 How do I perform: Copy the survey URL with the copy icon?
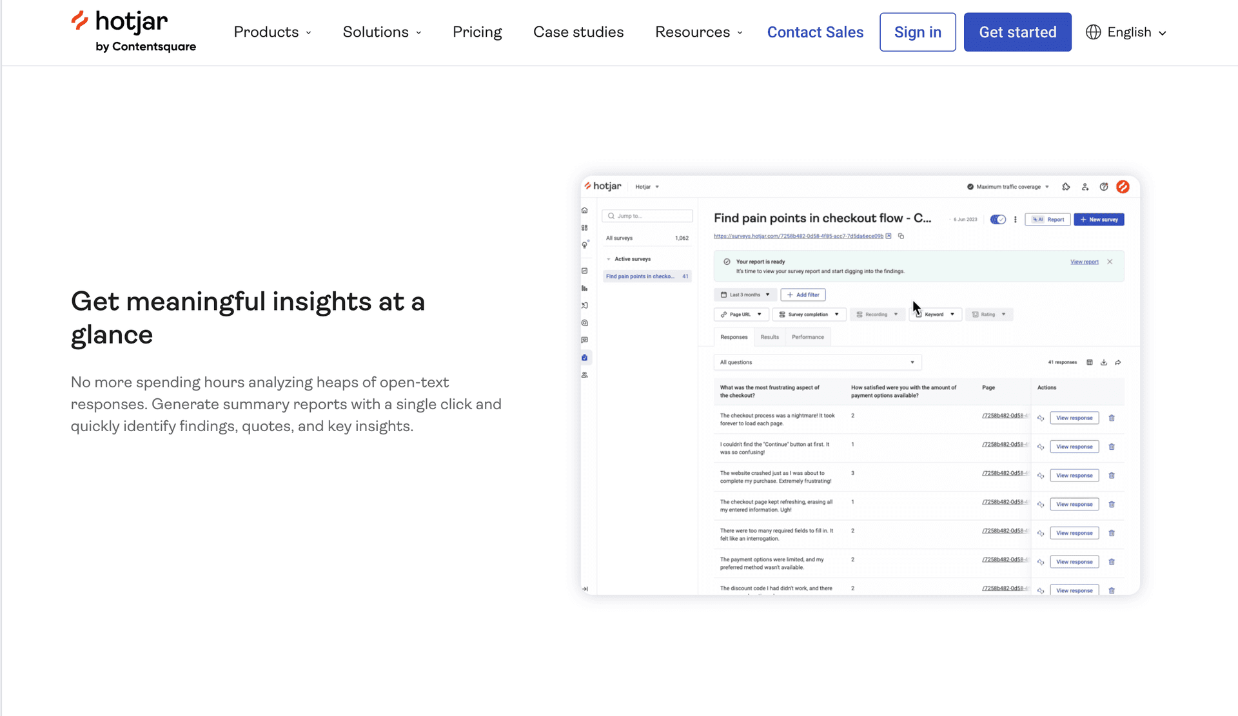(901, 237)
